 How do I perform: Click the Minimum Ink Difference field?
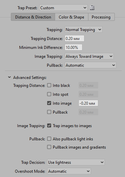click(x=74, y=48)
